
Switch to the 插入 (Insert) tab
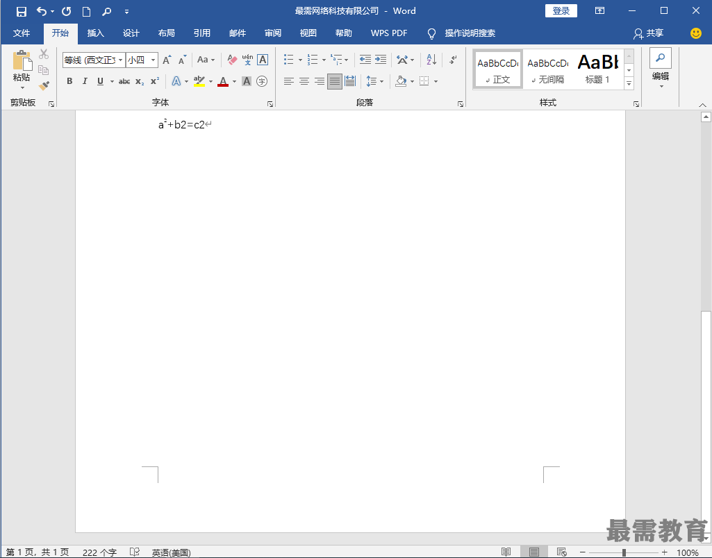[x=96, y=33]
